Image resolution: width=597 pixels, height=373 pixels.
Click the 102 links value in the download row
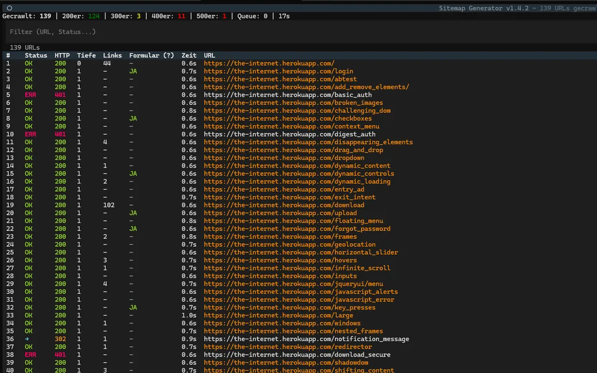(108, 205)
